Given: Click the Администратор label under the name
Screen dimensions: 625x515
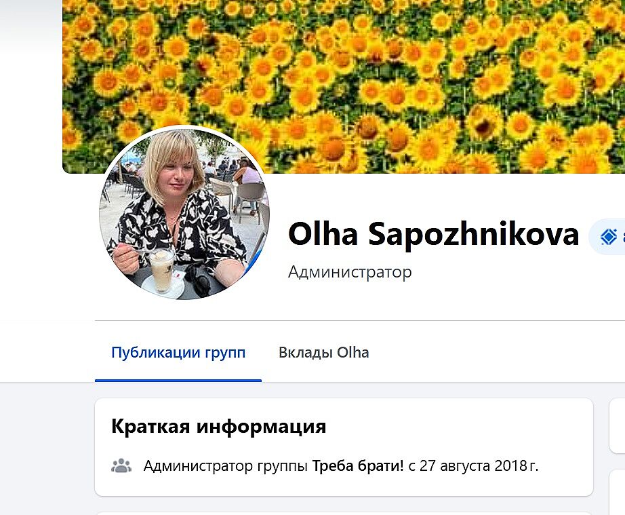Looking at the screenshot, I should [x=350, y=272].
